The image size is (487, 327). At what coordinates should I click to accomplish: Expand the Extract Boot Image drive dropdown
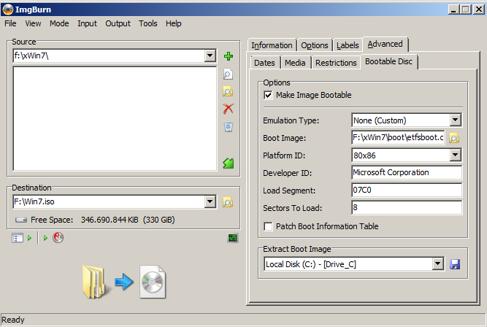[x=437, y=264]
